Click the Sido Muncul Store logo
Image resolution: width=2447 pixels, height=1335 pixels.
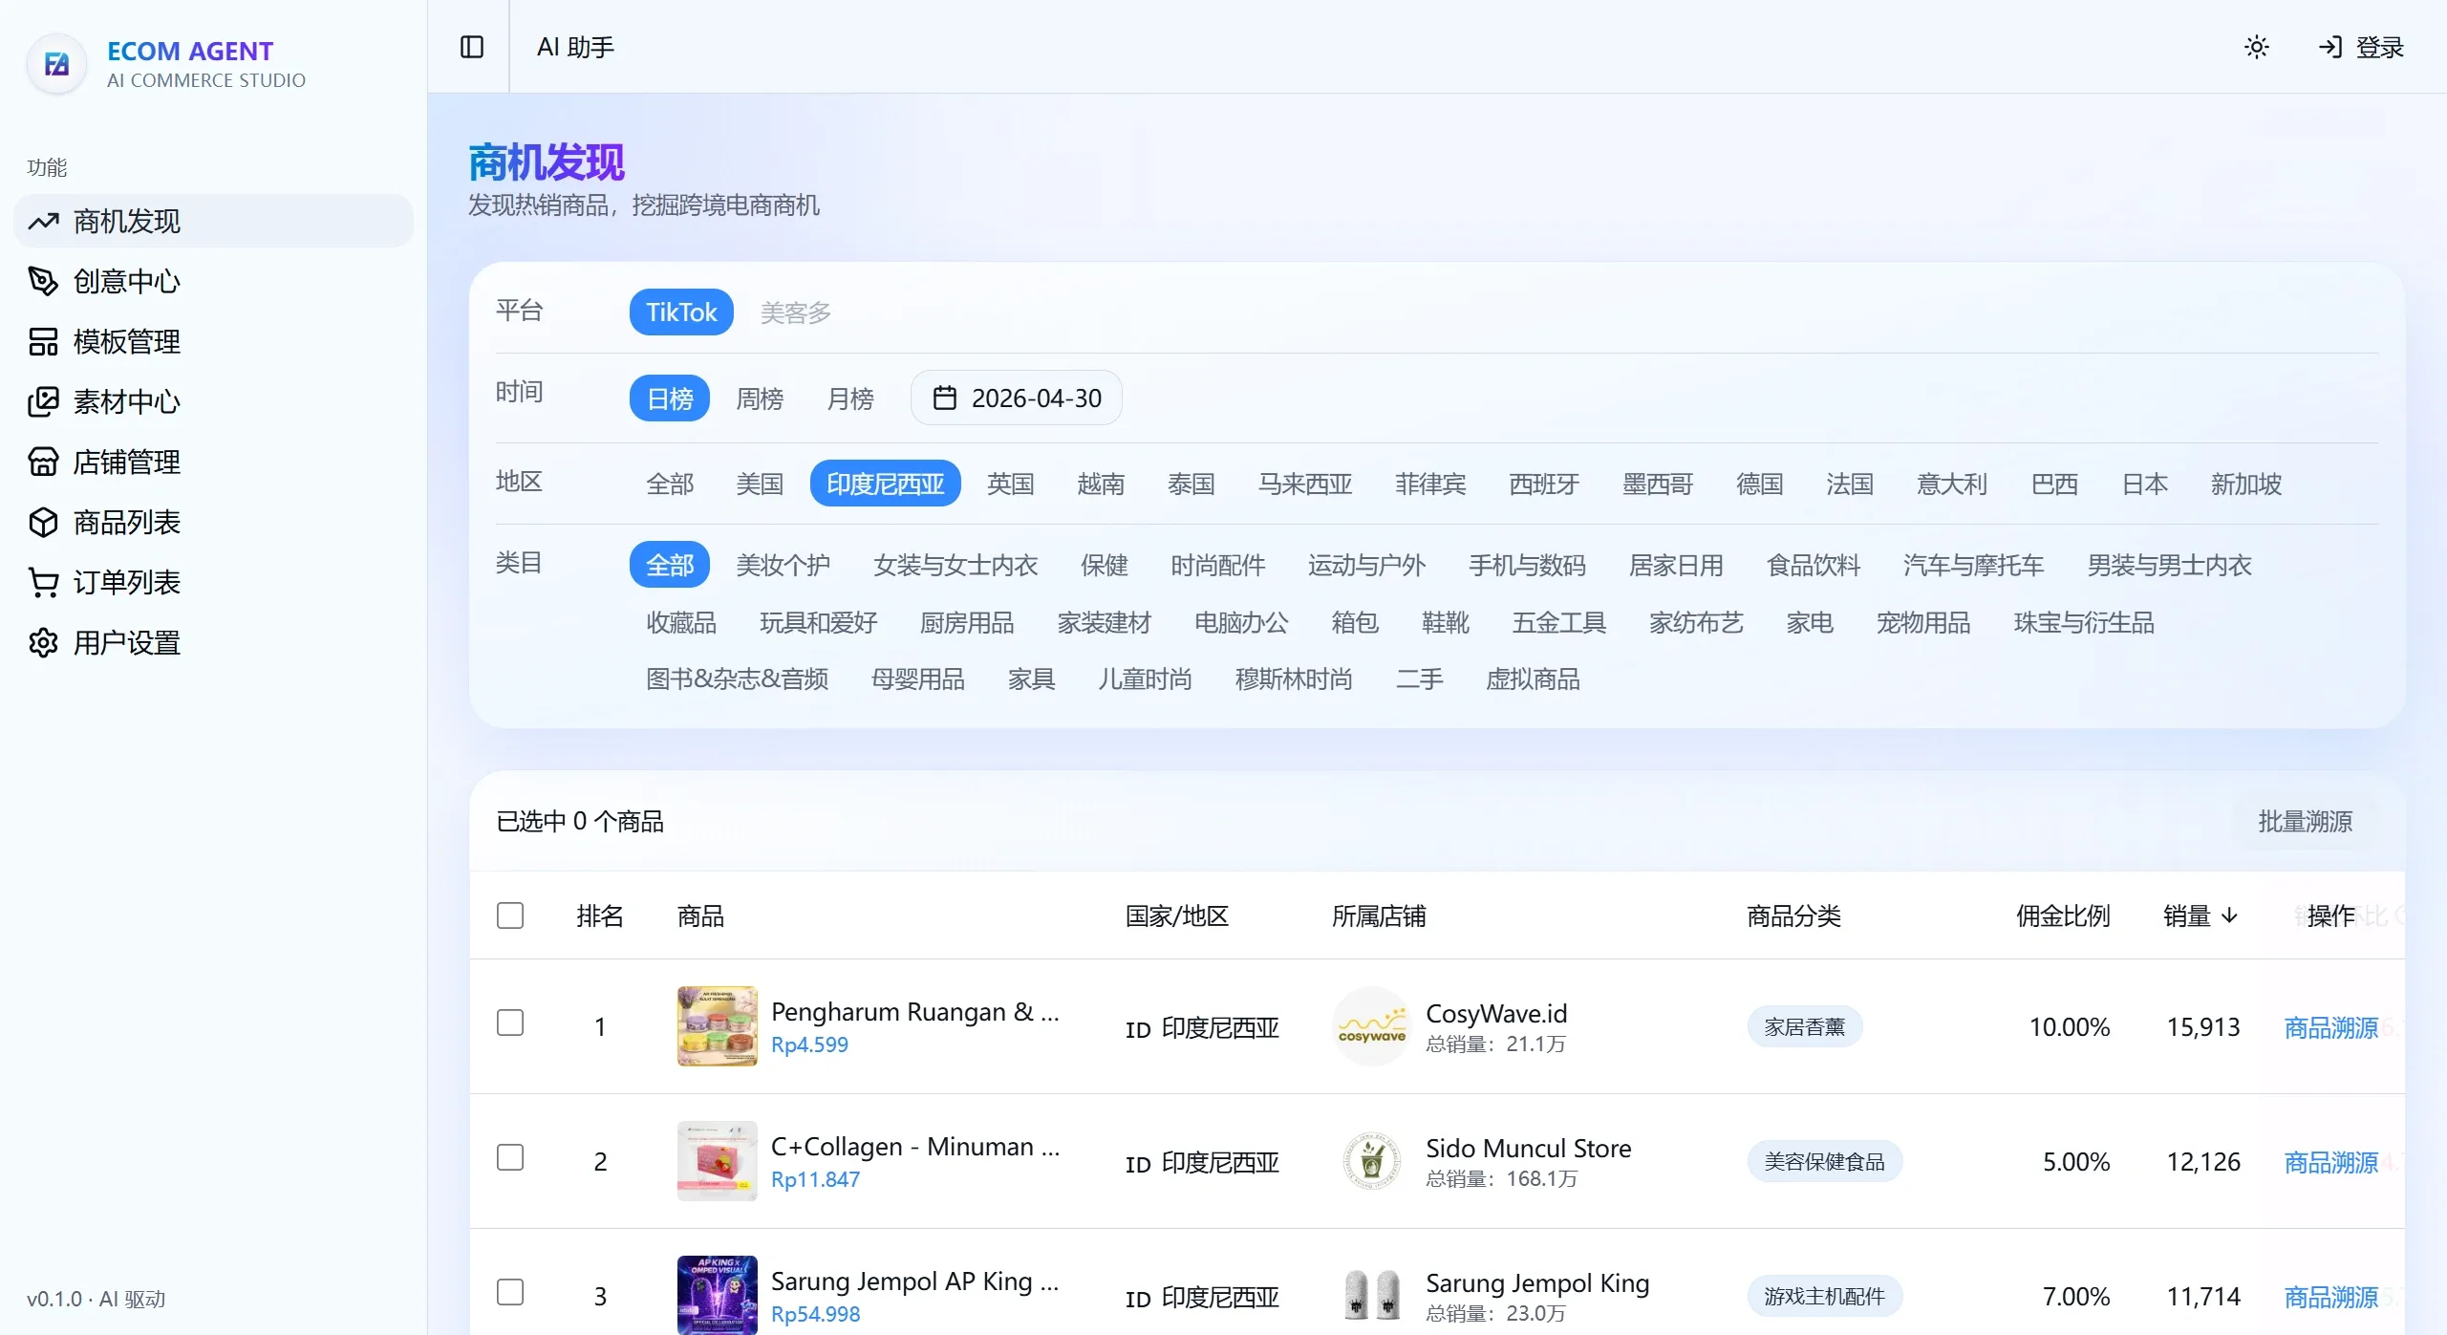[1371, 1161]
